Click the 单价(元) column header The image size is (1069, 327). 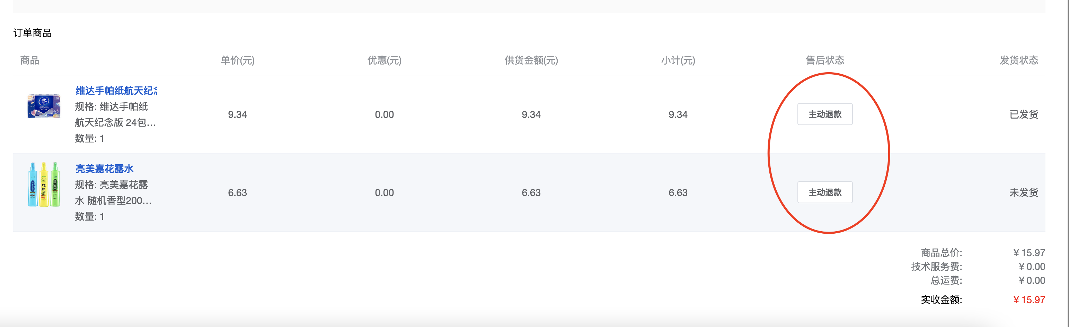coord(237,60)
